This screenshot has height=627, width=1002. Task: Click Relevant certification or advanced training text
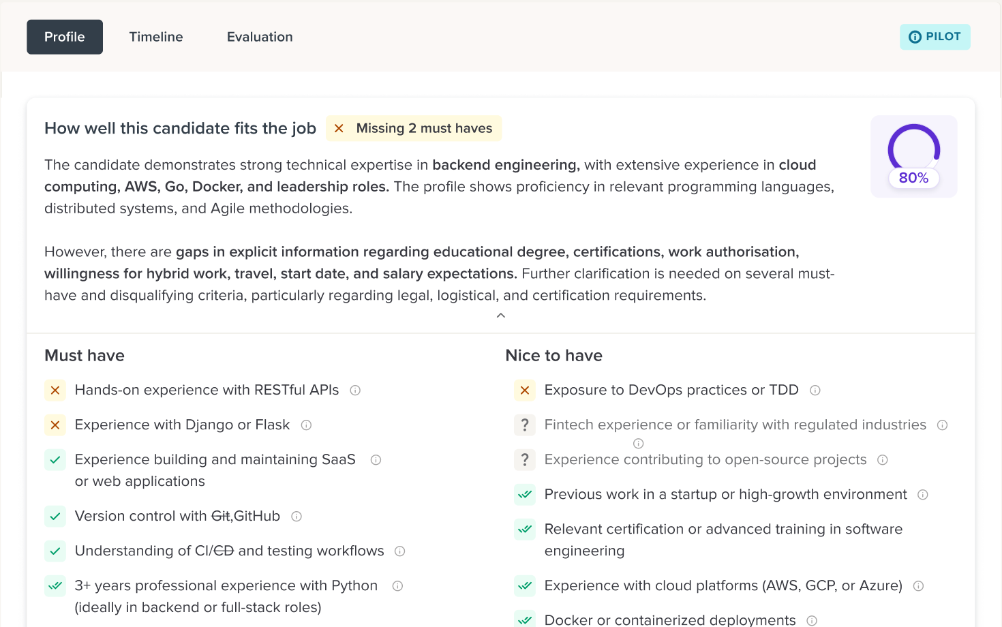724,540
